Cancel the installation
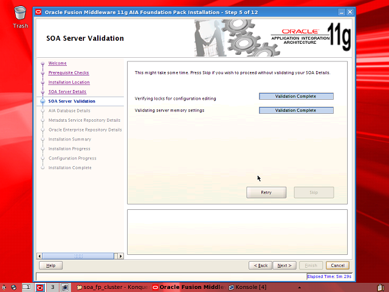 [338, 265]
